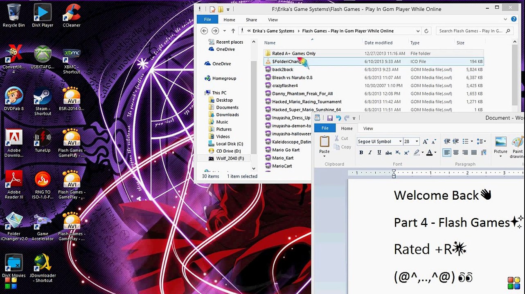
Task: Open the File menu in File Explorer
Action: tap(207, 20)
